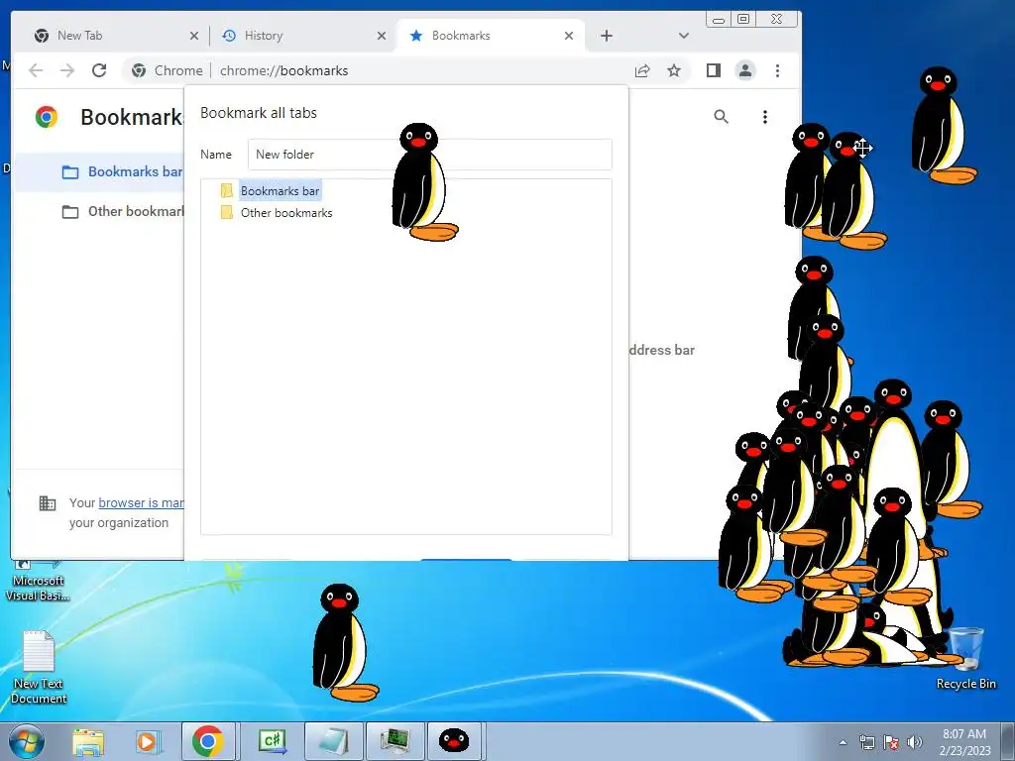1015x761 pixels.
Task: Share this page icon
Action: (x=642, y=70)
